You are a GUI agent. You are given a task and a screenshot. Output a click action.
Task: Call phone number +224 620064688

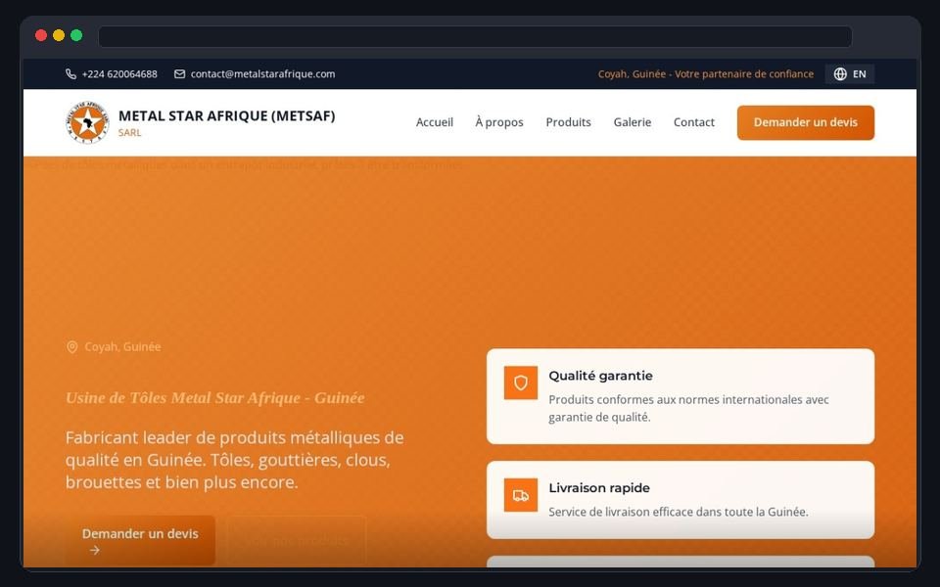[x=119, y=74]
